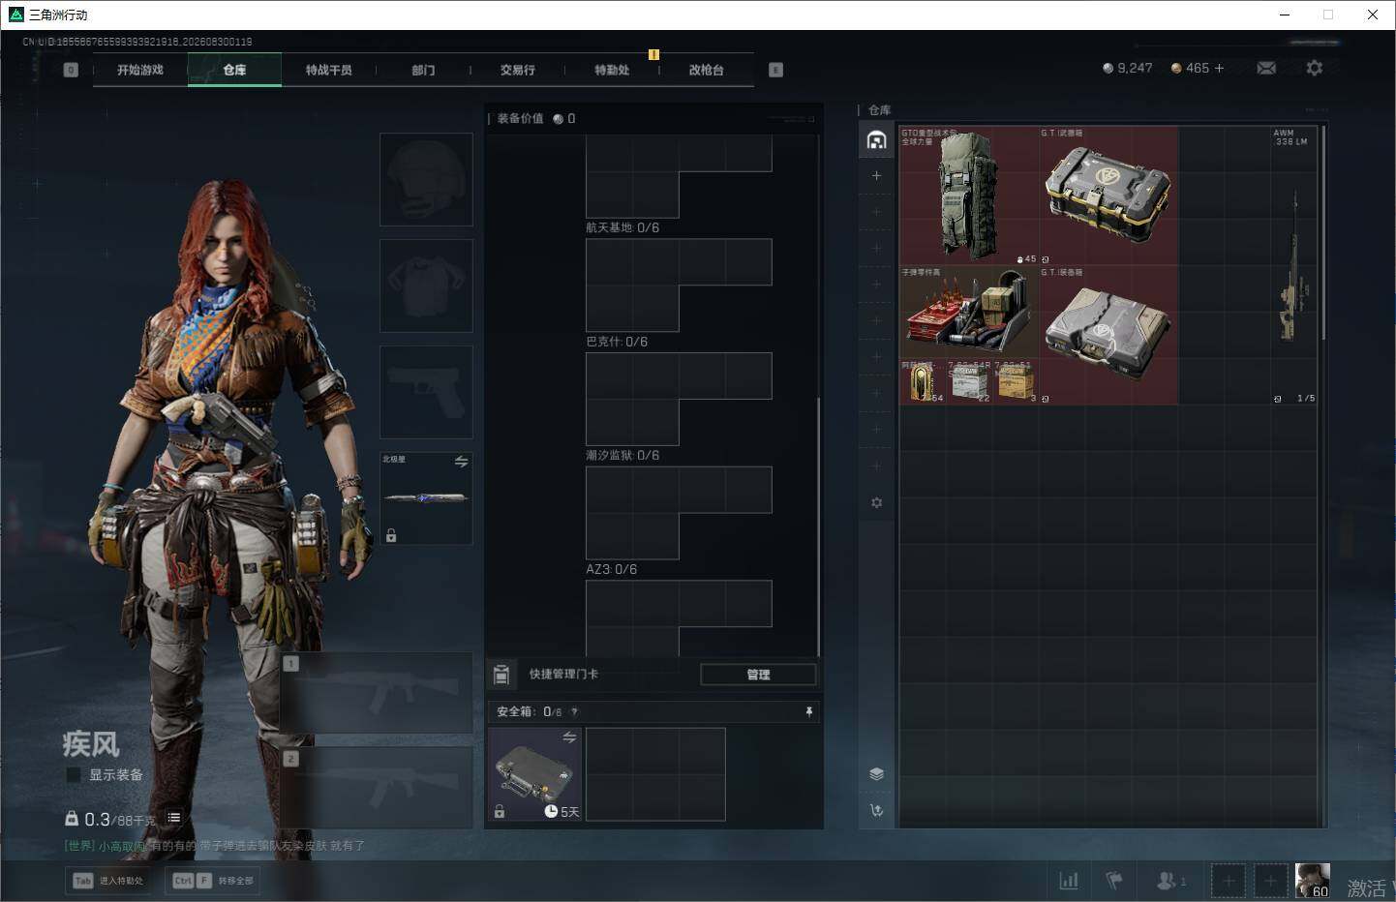Click the 潮汐监狱: 0/6 keycard label
The height and width of the screenshot is (902, 1396).
click(622, 456)
